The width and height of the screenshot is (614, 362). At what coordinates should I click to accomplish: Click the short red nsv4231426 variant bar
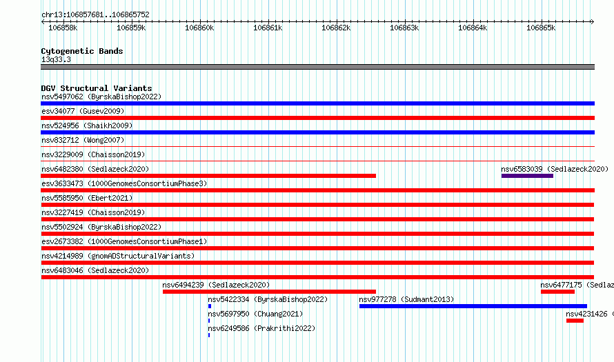575,321
